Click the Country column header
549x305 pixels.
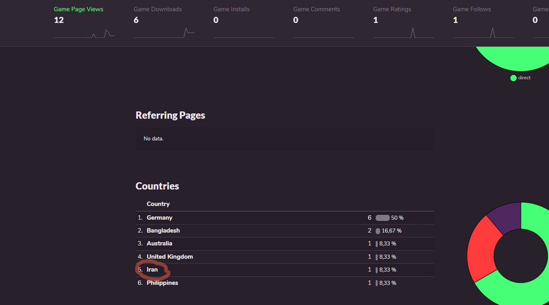158,204
